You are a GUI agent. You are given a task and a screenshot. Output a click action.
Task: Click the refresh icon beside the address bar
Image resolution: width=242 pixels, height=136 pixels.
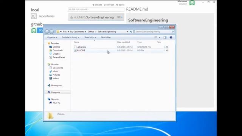(131, 32)
